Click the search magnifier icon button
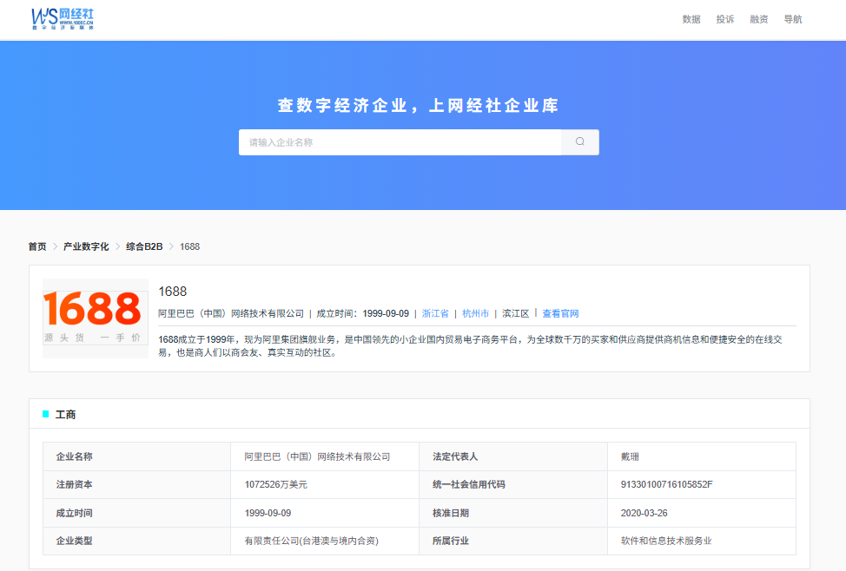Viewport: 846px width, 571px height. pyautogui.click(x=580, y=141)
